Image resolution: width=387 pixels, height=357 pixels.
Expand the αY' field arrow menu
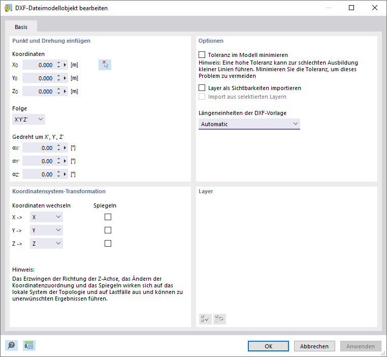point(65,161)
